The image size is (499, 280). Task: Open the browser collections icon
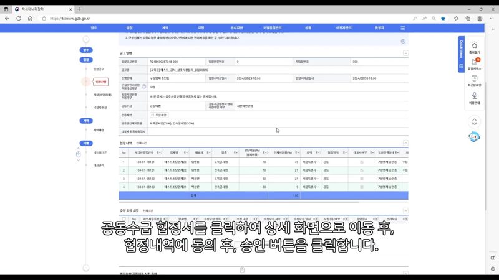coord(467,19)
